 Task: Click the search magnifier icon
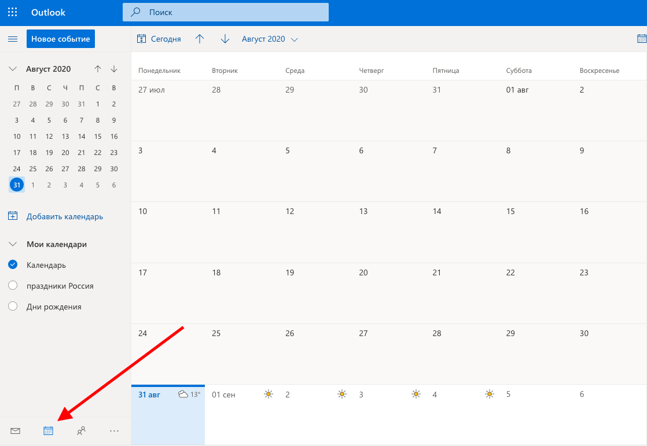click(136, 12)
